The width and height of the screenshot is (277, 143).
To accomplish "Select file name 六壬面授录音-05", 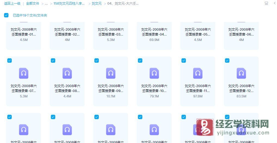I will tap(198, 32).
